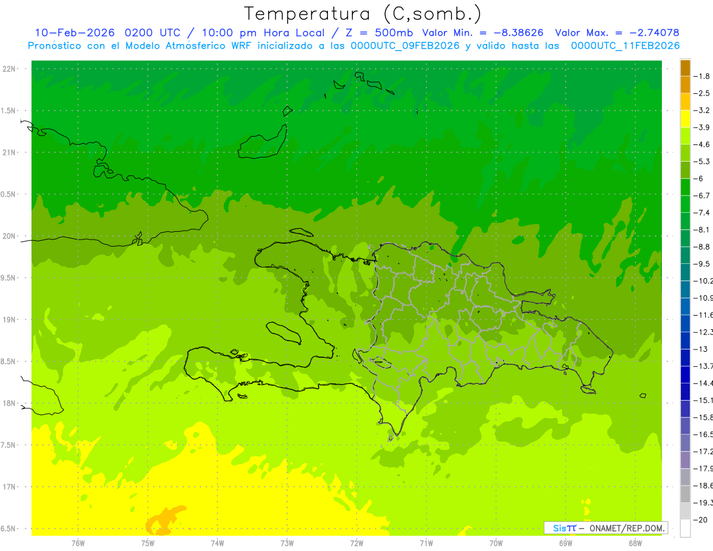713x551 pixels.
Task: Pick the dark orange swatch above -1.8
Action: pos(685,68)
